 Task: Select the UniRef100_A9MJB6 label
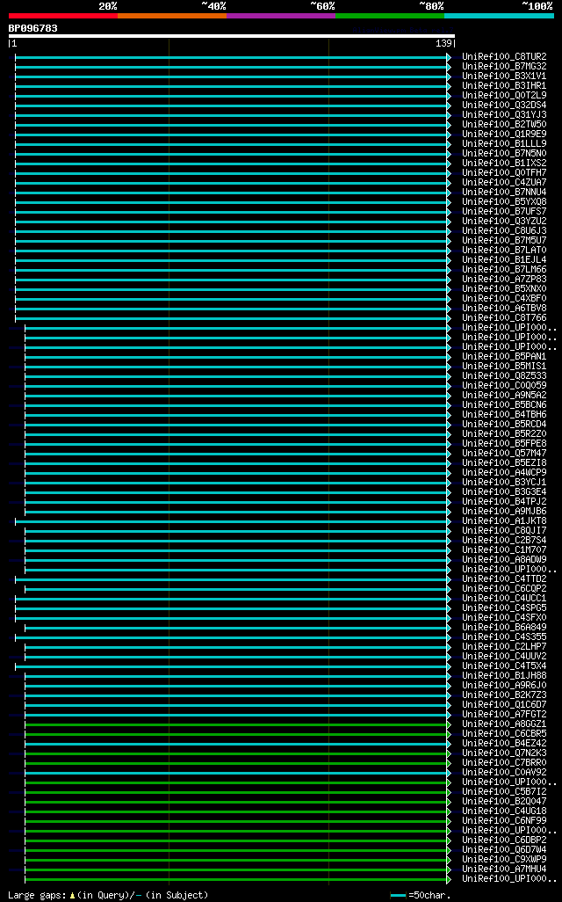click(x=505, y=512)
